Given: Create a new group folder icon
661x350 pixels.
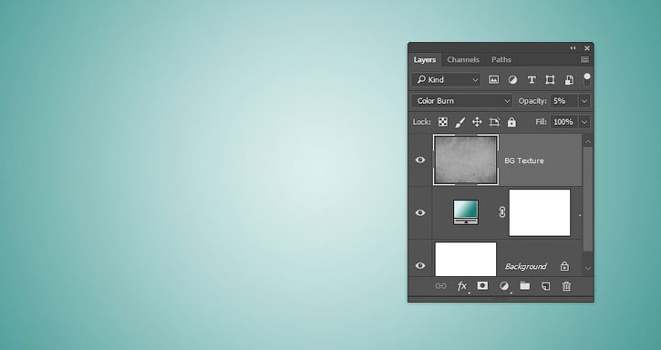Looking at the screenshot, I should point(524,286).
